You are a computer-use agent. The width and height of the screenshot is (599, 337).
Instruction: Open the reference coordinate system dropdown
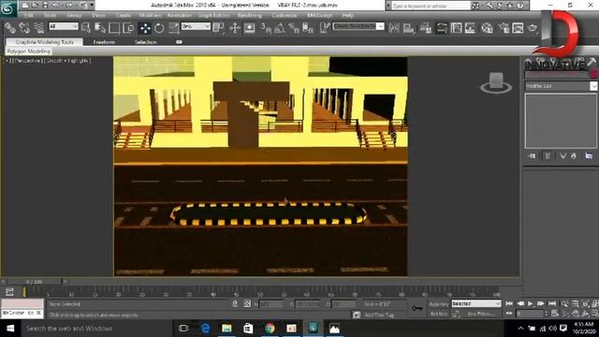point(196,26)
